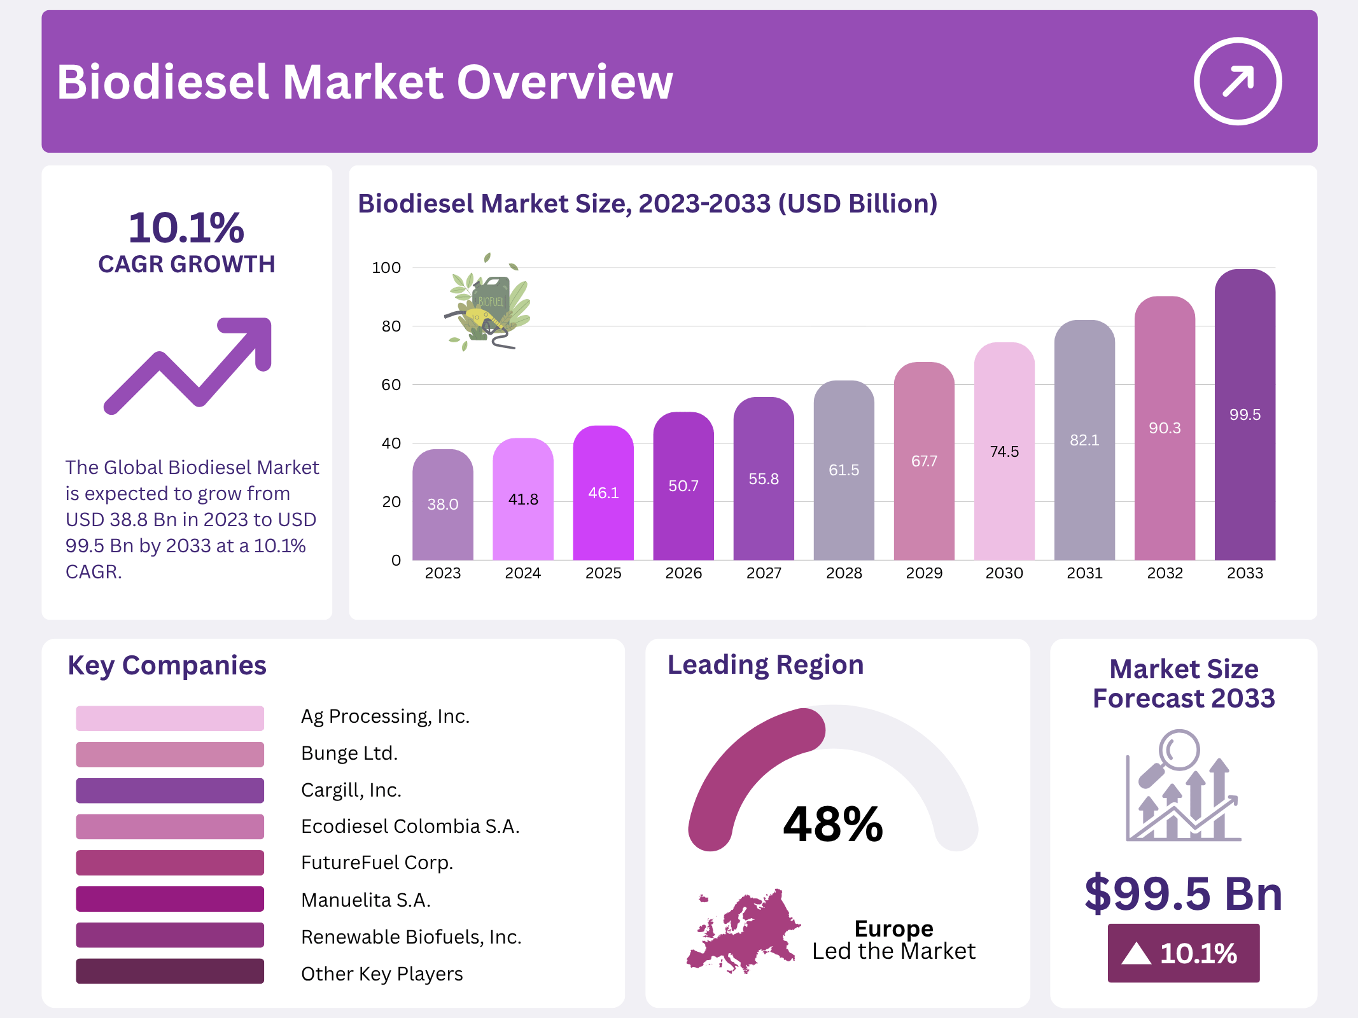The height and width of the screenshot is (1018, 1358).
Task: Click the Manuelita S.A. color swatch
Action: (x=170, y=899)
